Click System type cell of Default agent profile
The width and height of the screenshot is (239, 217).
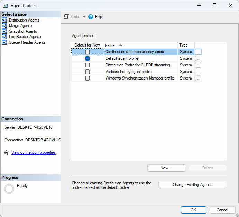pyautogui.click(x=186, y=58)
